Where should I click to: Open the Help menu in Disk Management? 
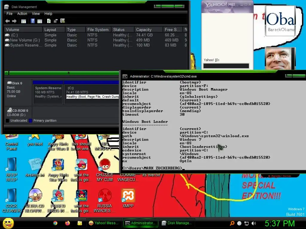pos(48,14)
